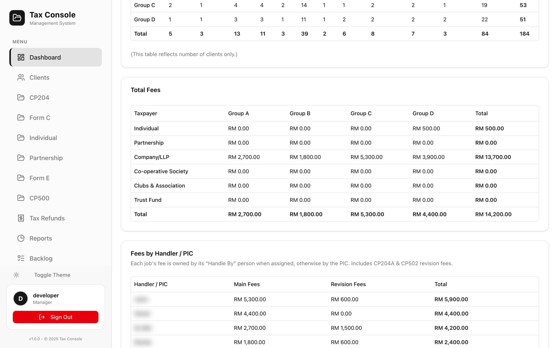
Task: Click the Dashboard grid icon
Action: [21, 57]
